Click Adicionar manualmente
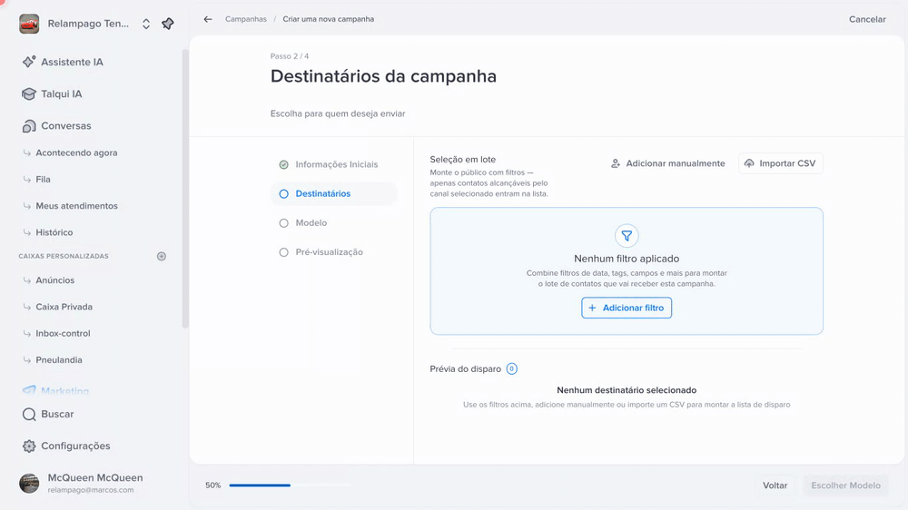 [x=667, y=163]
